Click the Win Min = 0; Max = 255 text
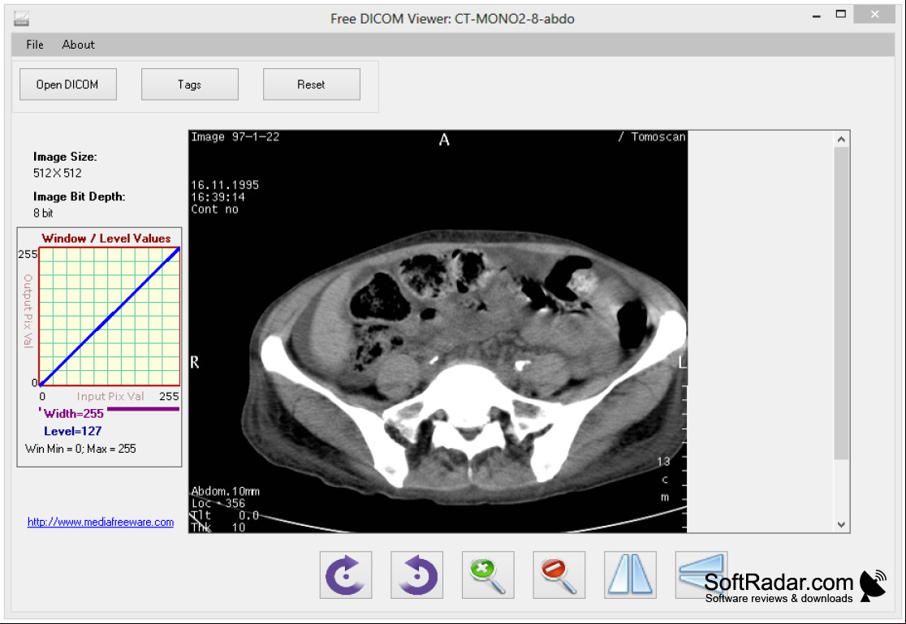Image resolution: width=906 pixels, height=624 pixels. click(x=81, y=449)
